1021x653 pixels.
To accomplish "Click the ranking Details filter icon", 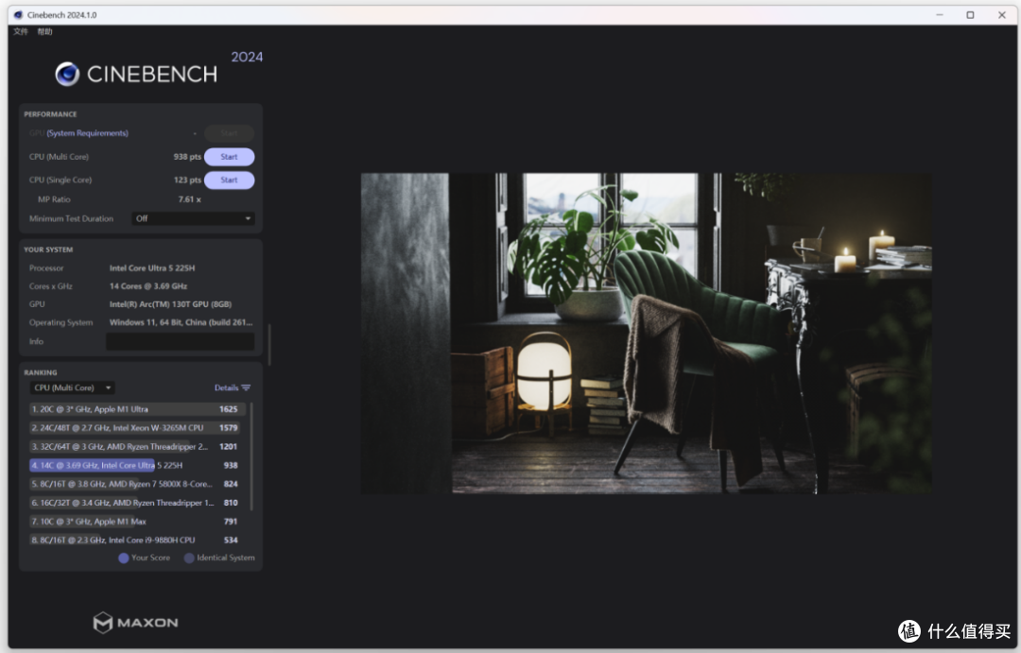I will (x=246, y=388).
